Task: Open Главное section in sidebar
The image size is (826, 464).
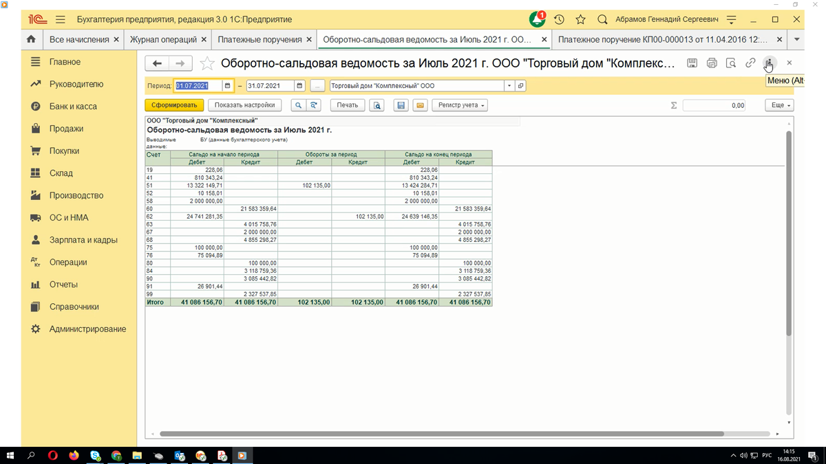Action: [65, 62]
